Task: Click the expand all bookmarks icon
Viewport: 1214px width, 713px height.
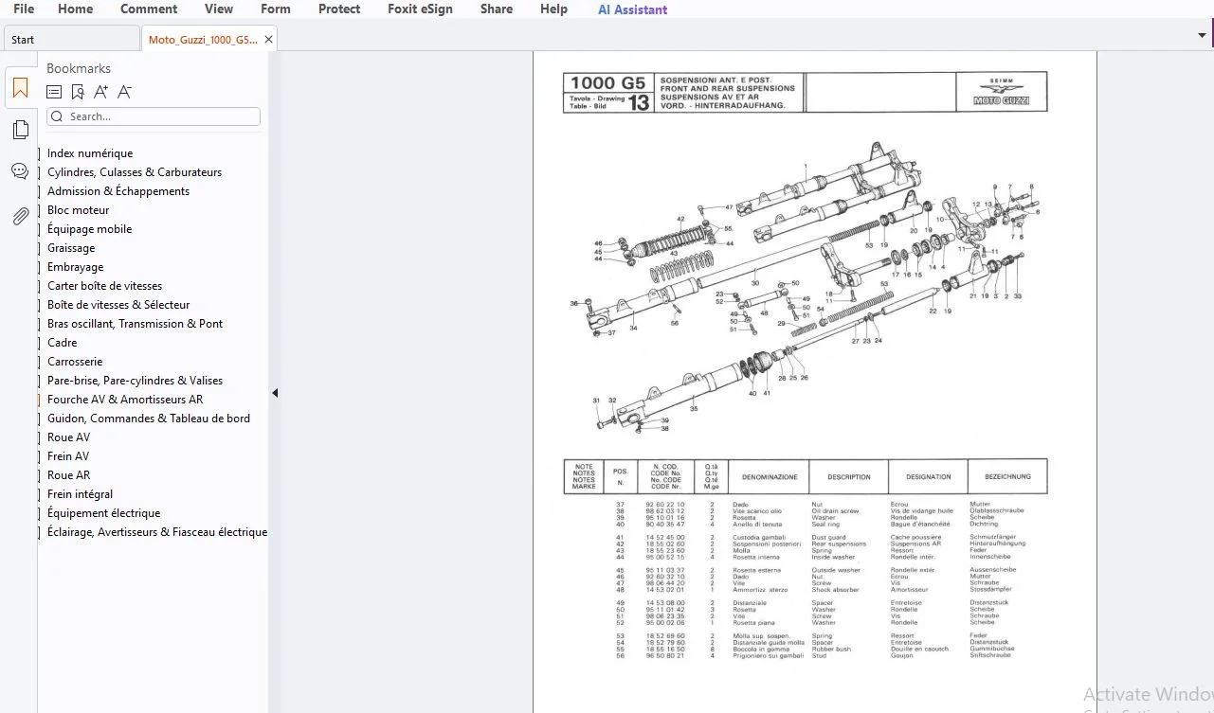Action: pos(54,92)
